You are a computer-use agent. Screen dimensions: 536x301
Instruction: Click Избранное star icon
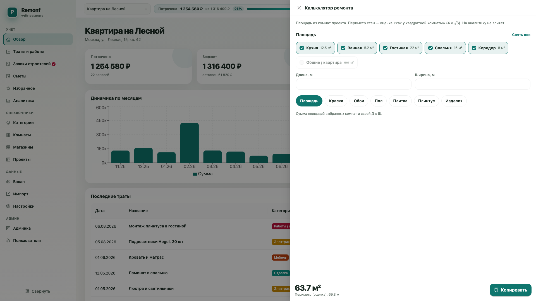pyautogui.click(x=8, y=88)
